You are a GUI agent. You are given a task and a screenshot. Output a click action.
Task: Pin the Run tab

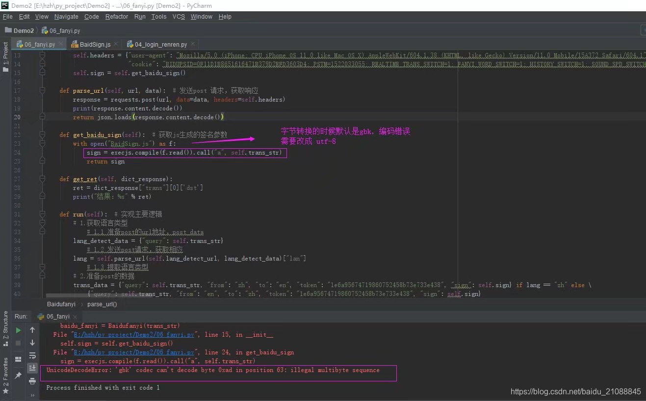tap(18, 375)
